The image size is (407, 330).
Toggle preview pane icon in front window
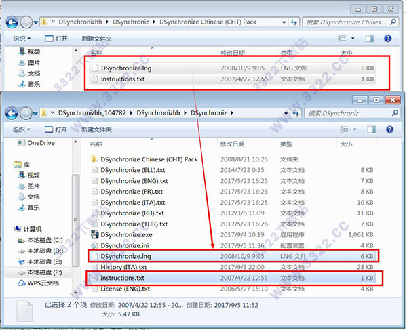pos(371,129)
